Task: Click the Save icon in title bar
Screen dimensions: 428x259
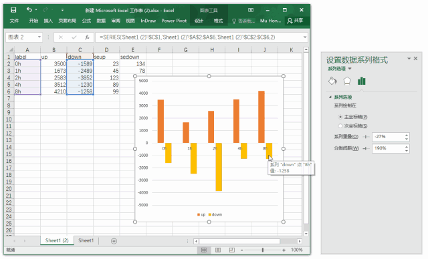Action: pos(13,10)
